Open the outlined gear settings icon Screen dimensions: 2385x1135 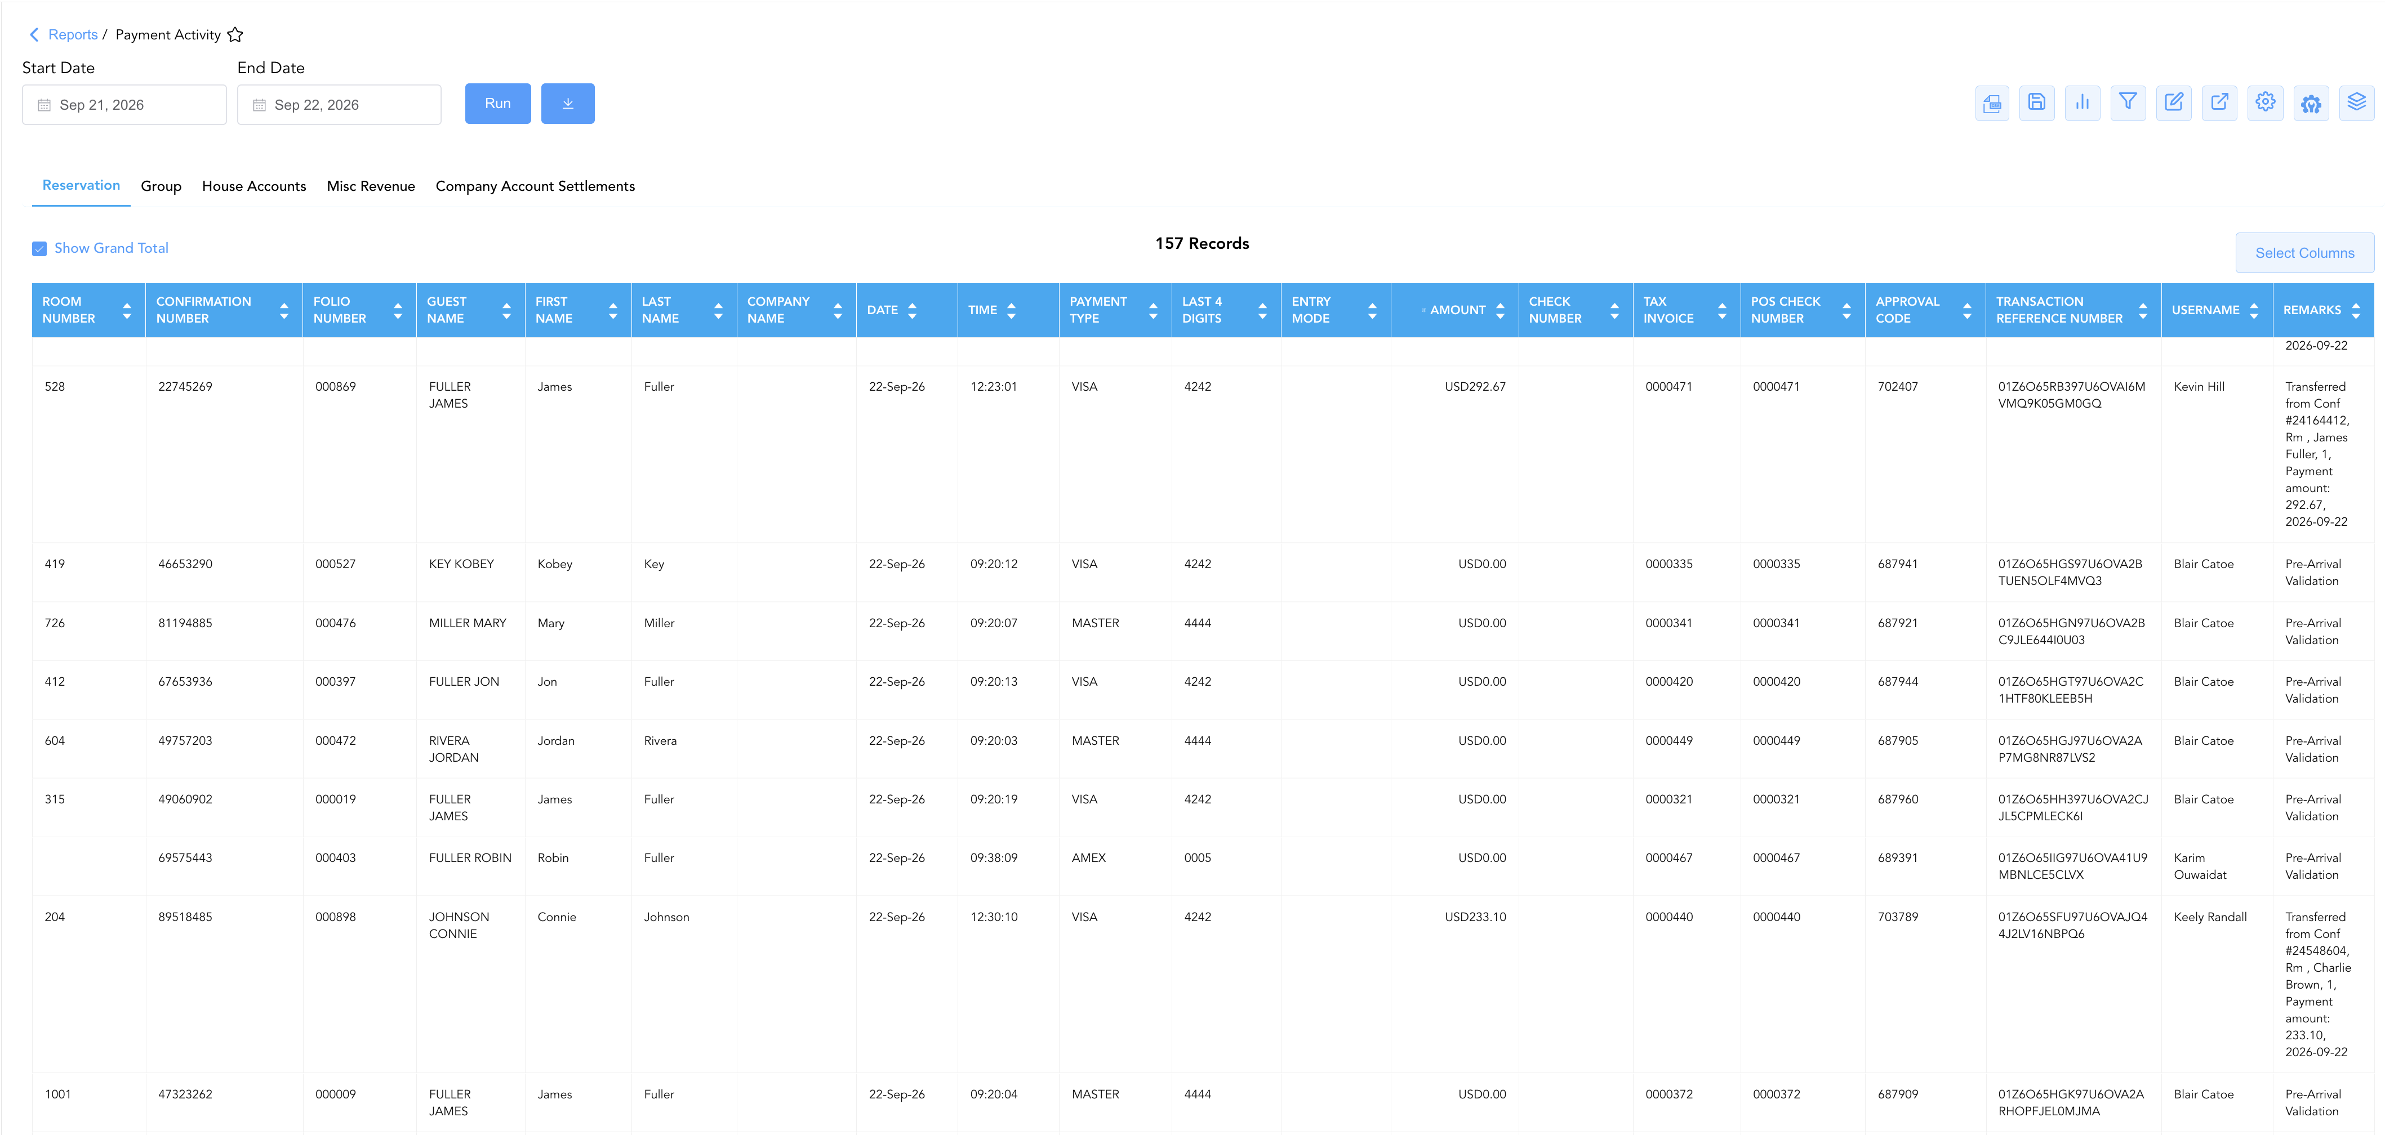pos(2264,104)
